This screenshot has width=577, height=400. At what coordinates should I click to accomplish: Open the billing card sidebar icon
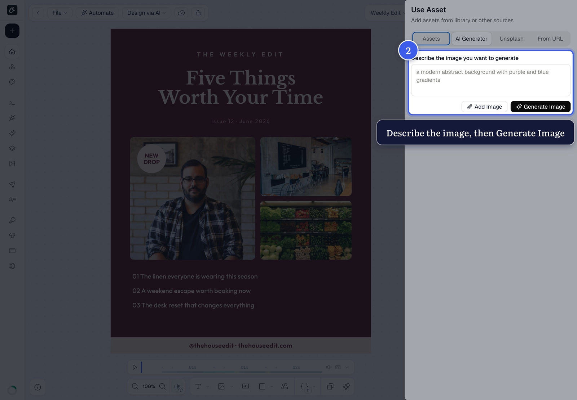click(x=12, y=251)
